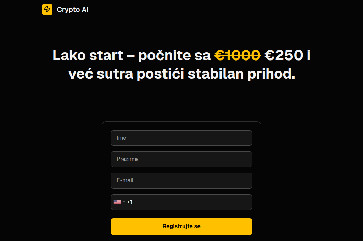The image size is (363, 241).
Task: Click the Crypto AI brand name text
Action: [x=73, y=10]
